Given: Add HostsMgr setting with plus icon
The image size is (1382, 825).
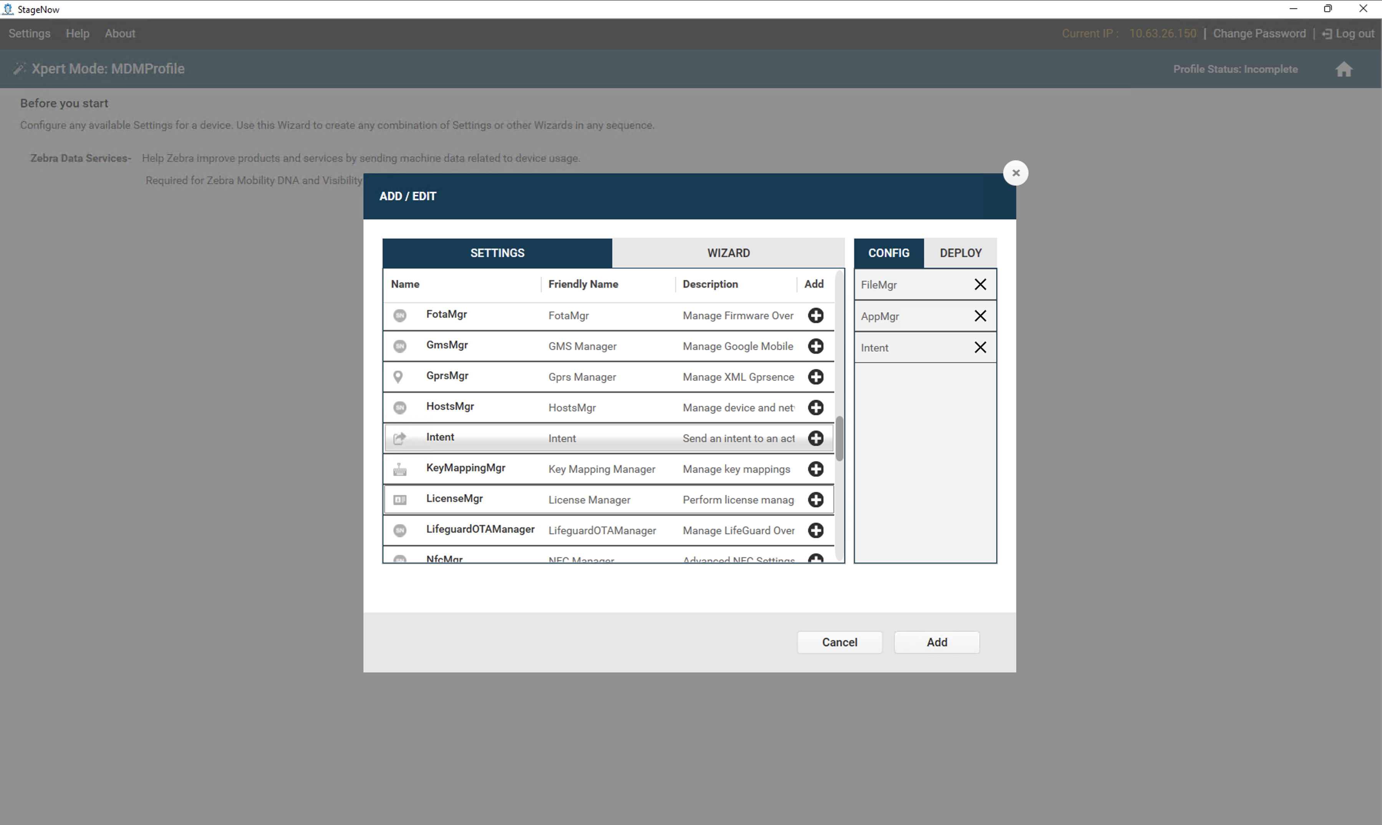Looking at the screenshot, I should coord(815,408).
